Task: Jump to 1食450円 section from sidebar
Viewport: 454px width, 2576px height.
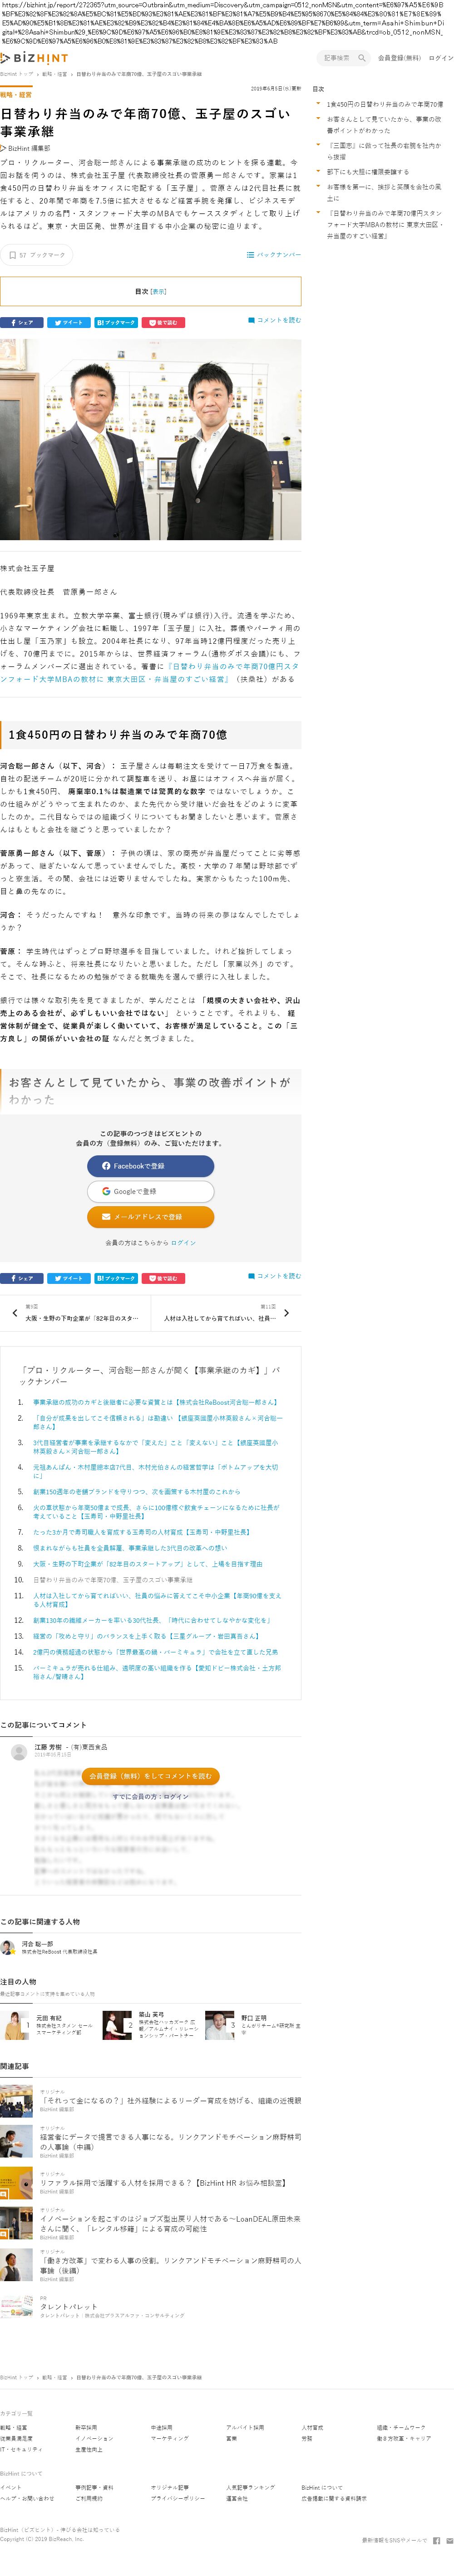Action: [384, 104]
